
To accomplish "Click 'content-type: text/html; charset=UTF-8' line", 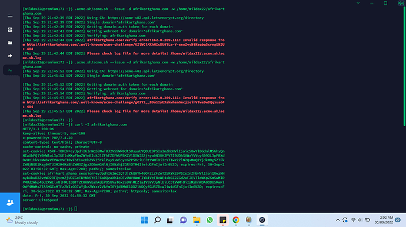I will pos(62,143).
